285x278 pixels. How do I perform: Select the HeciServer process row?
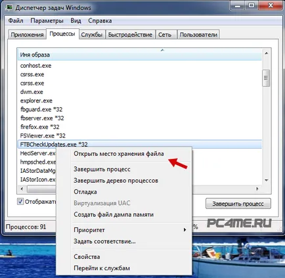[x=37, y=153]
